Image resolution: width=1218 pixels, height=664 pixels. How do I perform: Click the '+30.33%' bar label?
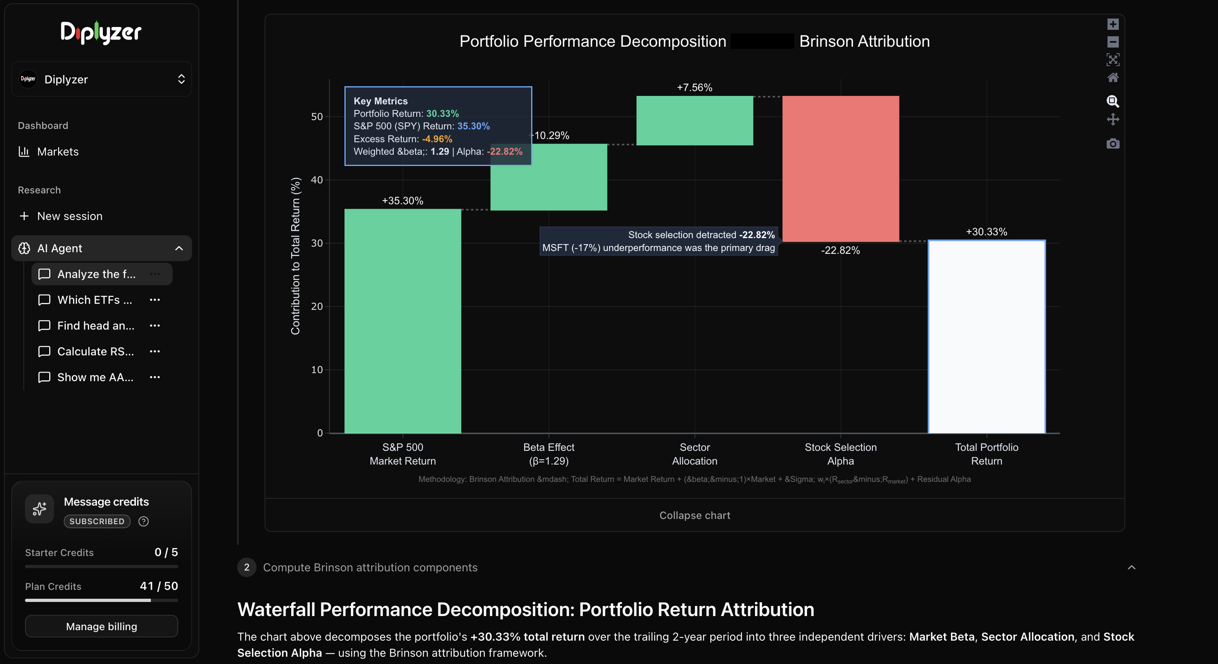[987, 232]
